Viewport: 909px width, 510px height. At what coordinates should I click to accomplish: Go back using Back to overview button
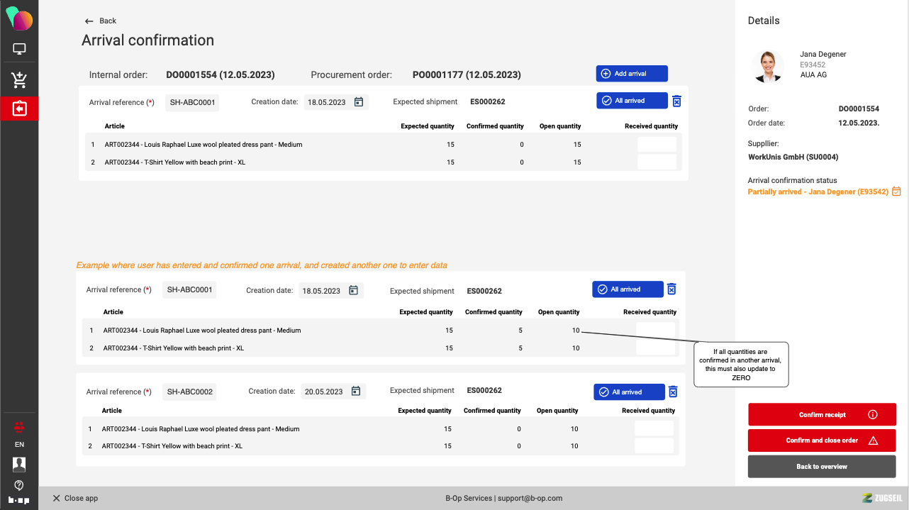(x=822, y=467)
